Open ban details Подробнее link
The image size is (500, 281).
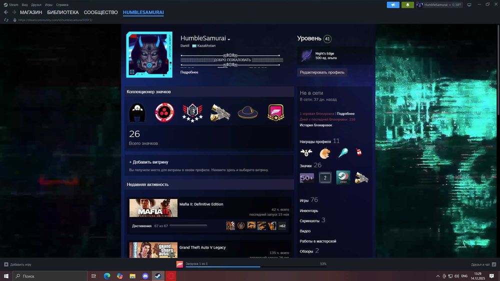click(345, 113)
